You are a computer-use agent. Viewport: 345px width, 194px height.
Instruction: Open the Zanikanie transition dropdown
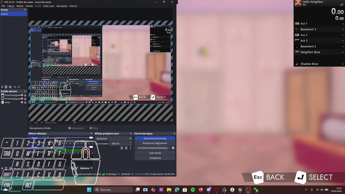pyautogui.click(x=113, y=138)
